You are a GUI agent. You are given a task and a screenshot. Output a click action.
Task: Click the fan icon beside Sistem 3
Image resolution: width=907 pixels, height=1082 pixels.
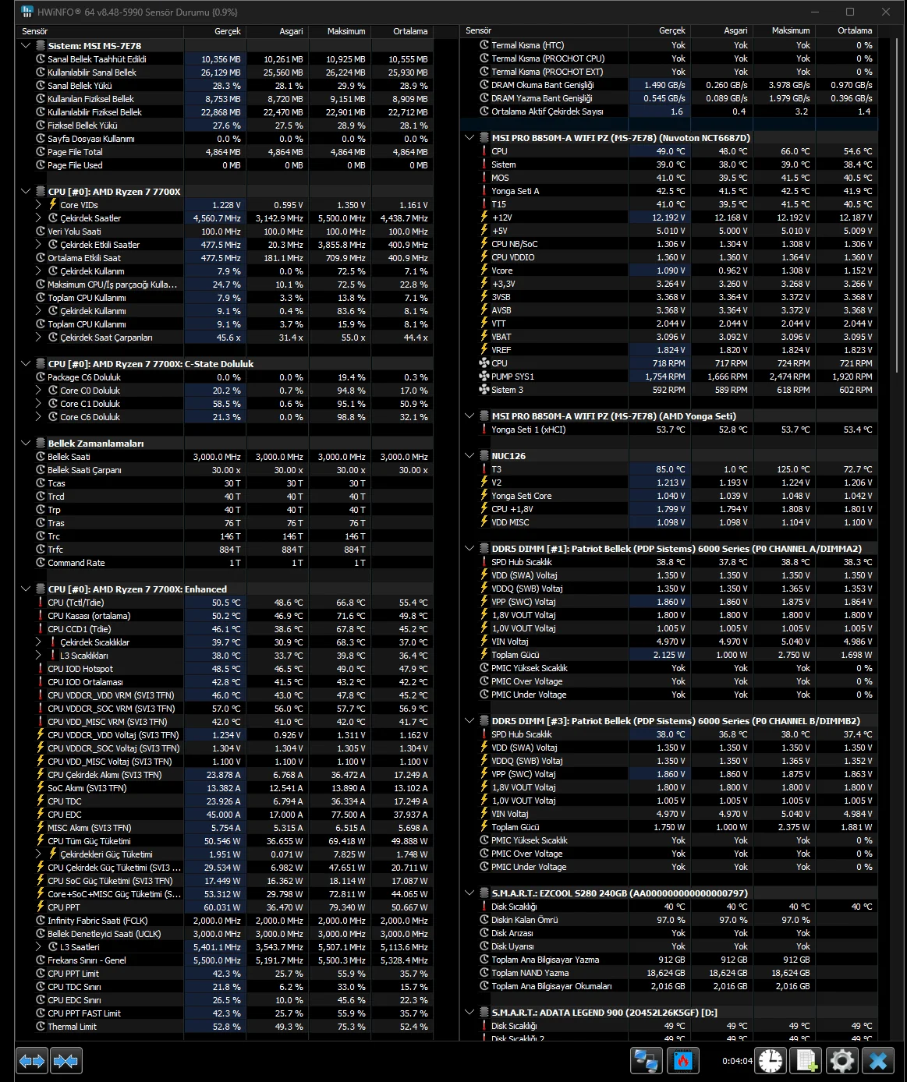[x=484, y=390]
